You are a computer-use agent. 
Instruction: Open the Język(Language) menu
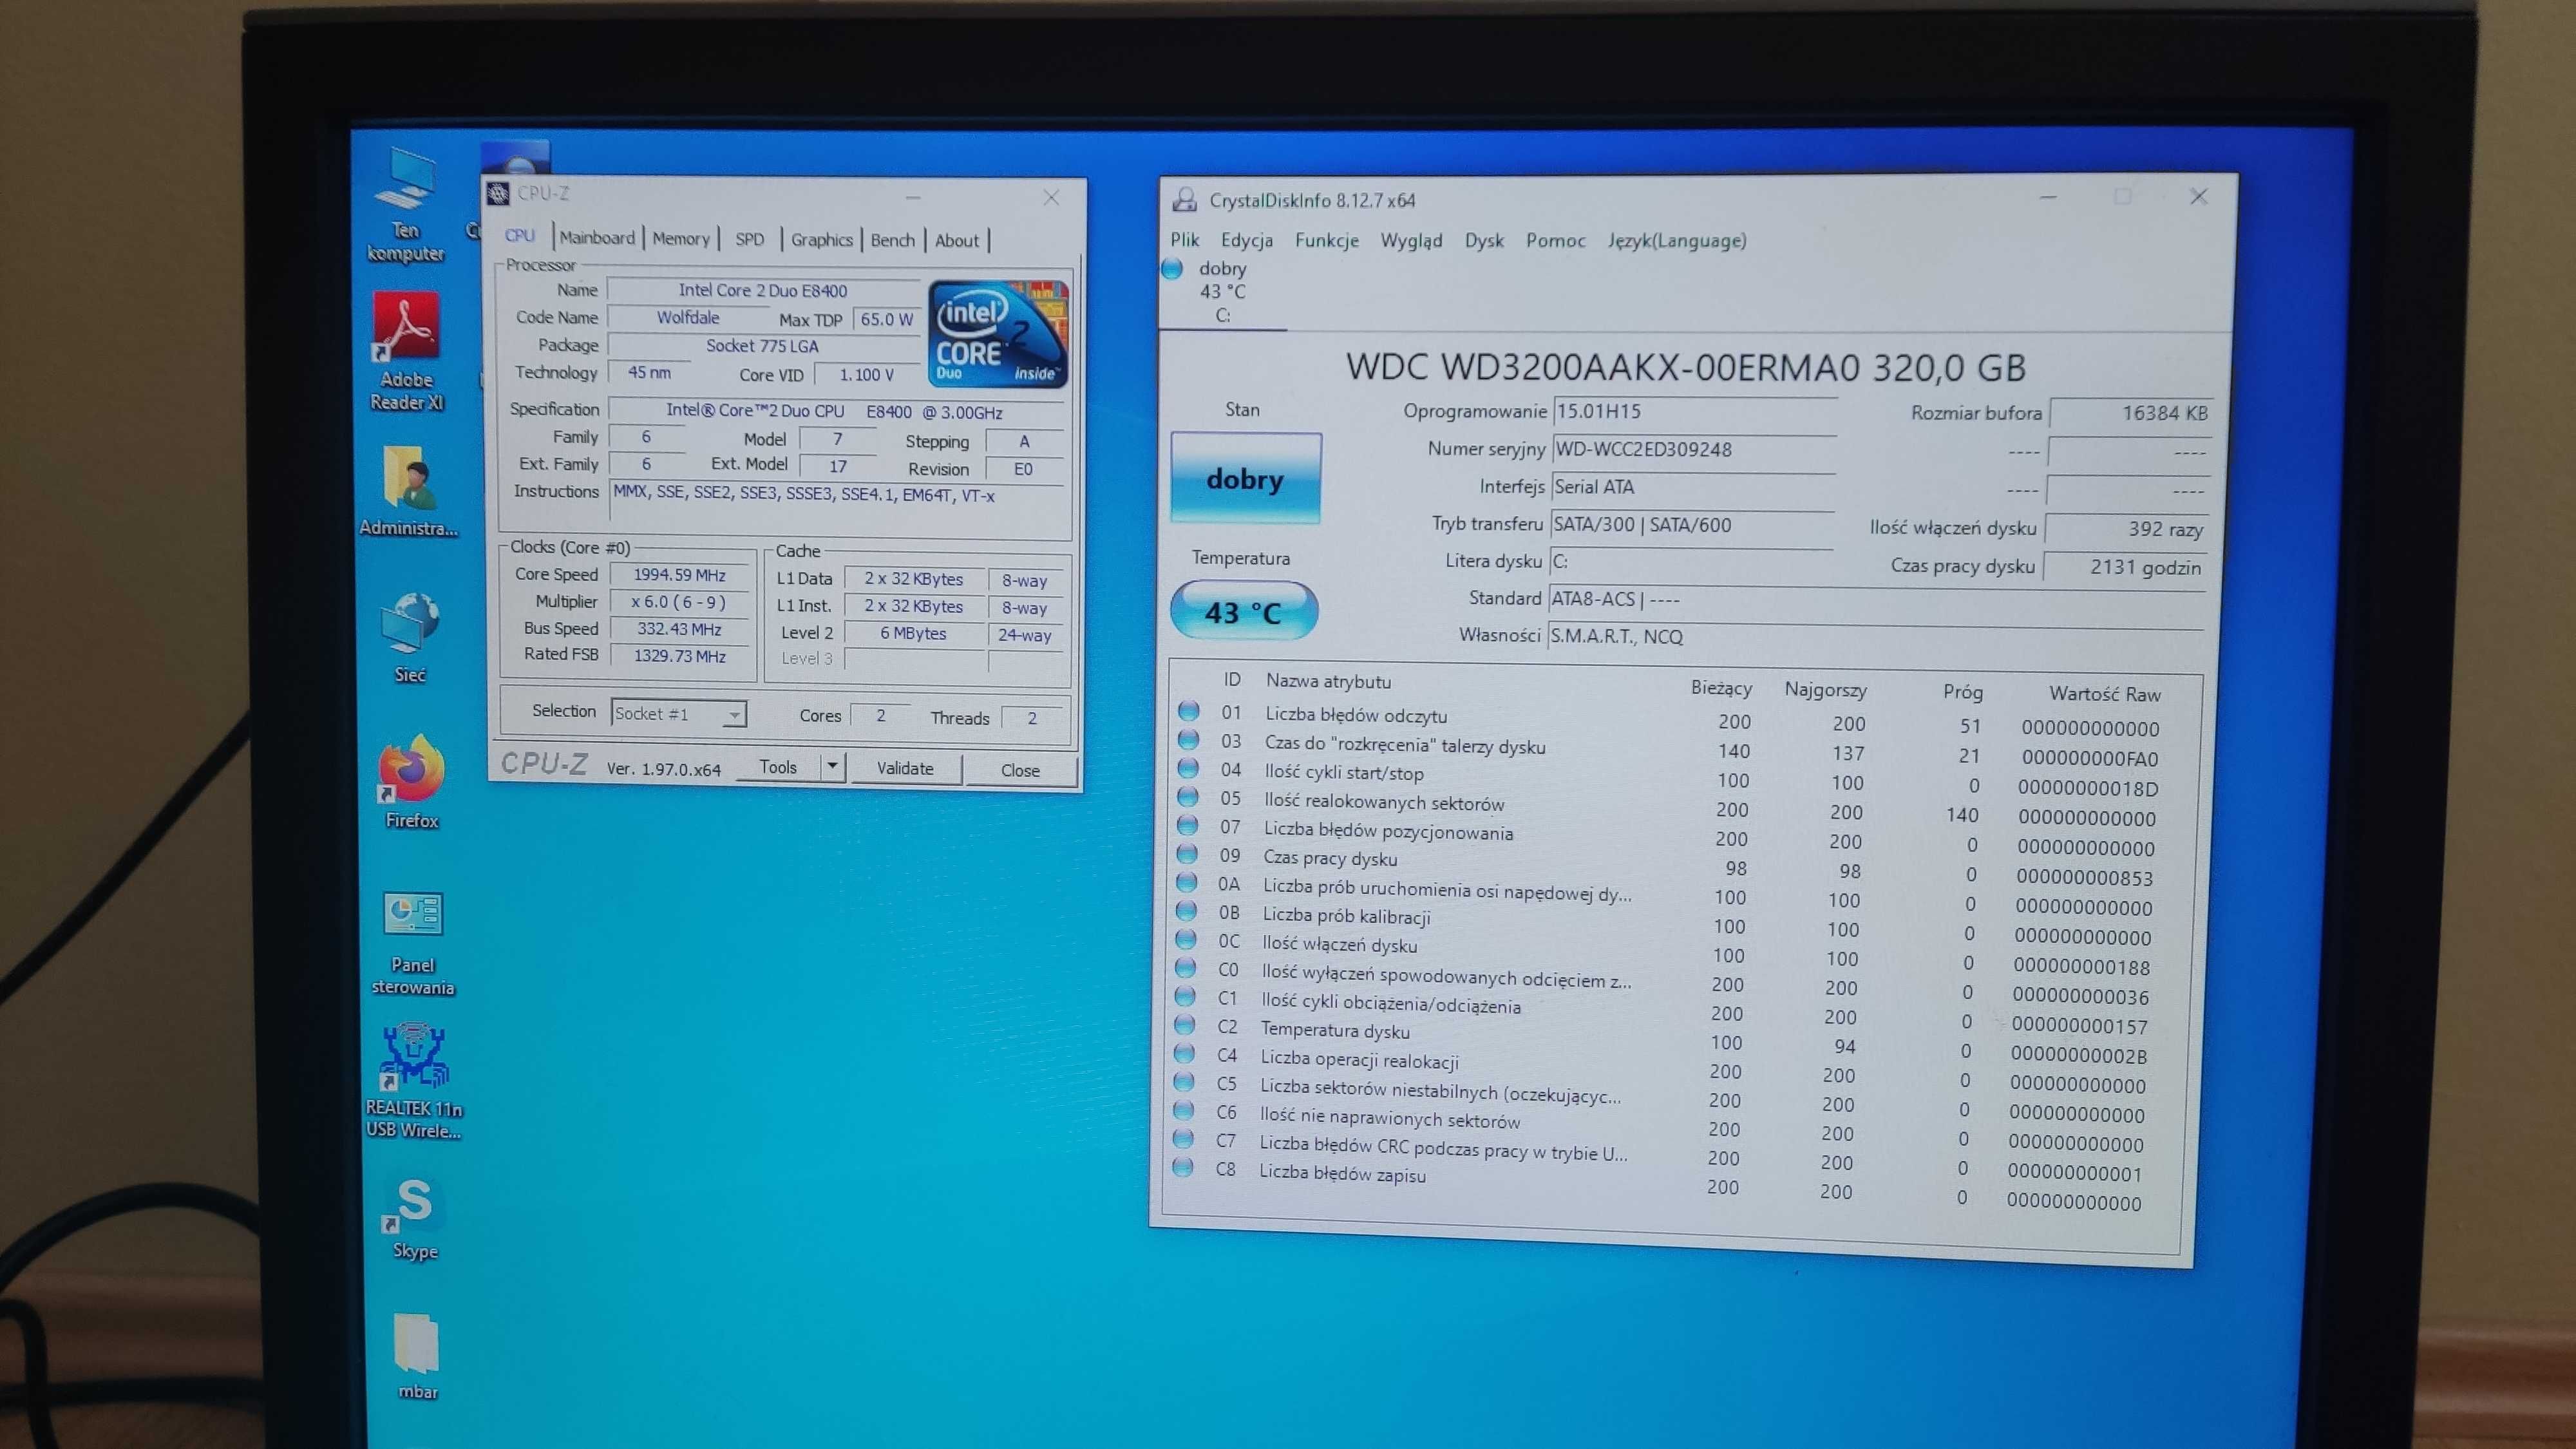pos(1677,240)
